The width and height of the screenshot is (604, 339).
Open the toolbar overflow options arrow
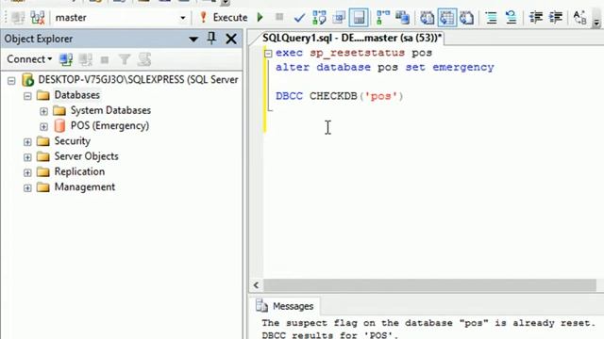(596, 22)
